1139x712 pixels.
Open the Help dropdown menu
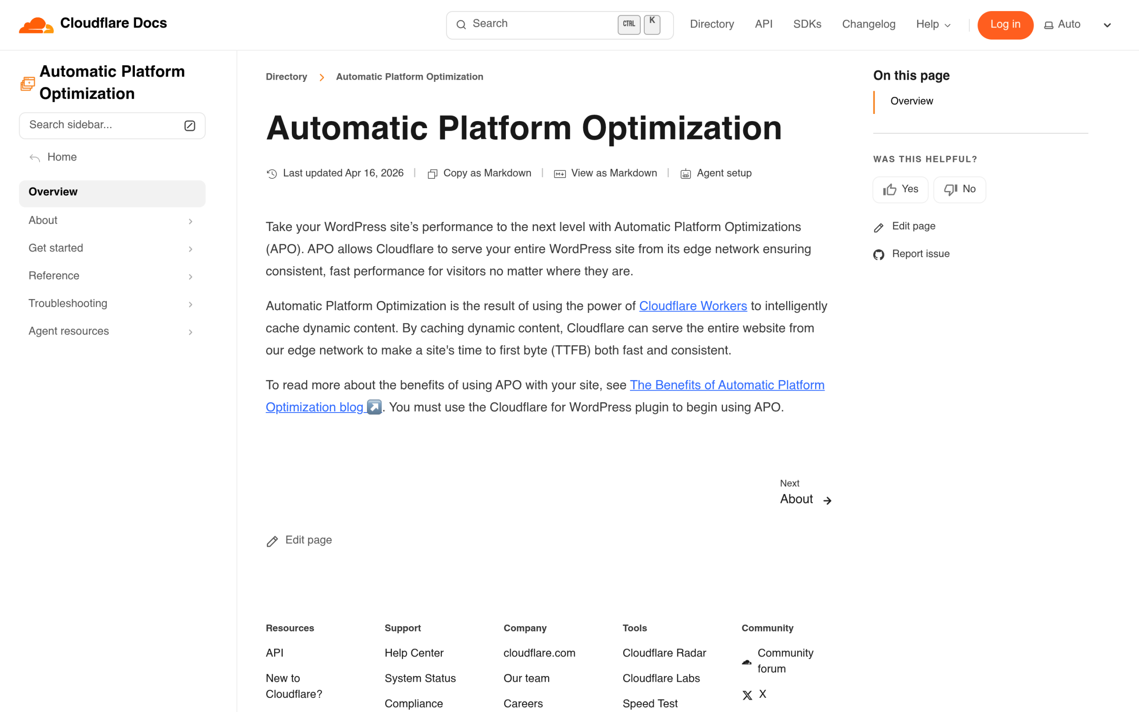pyautogui.click(x=933, y=24)
